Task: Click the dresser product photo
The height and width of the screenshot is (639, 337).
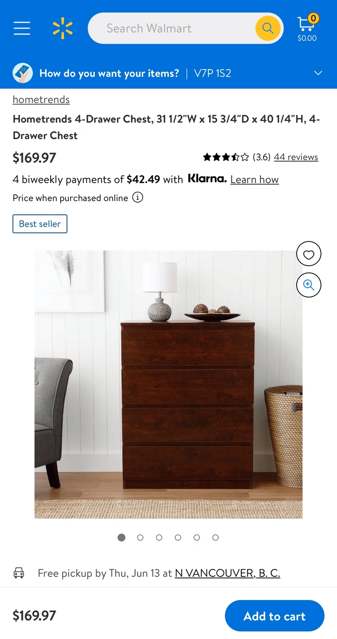Action: point(168,385)
